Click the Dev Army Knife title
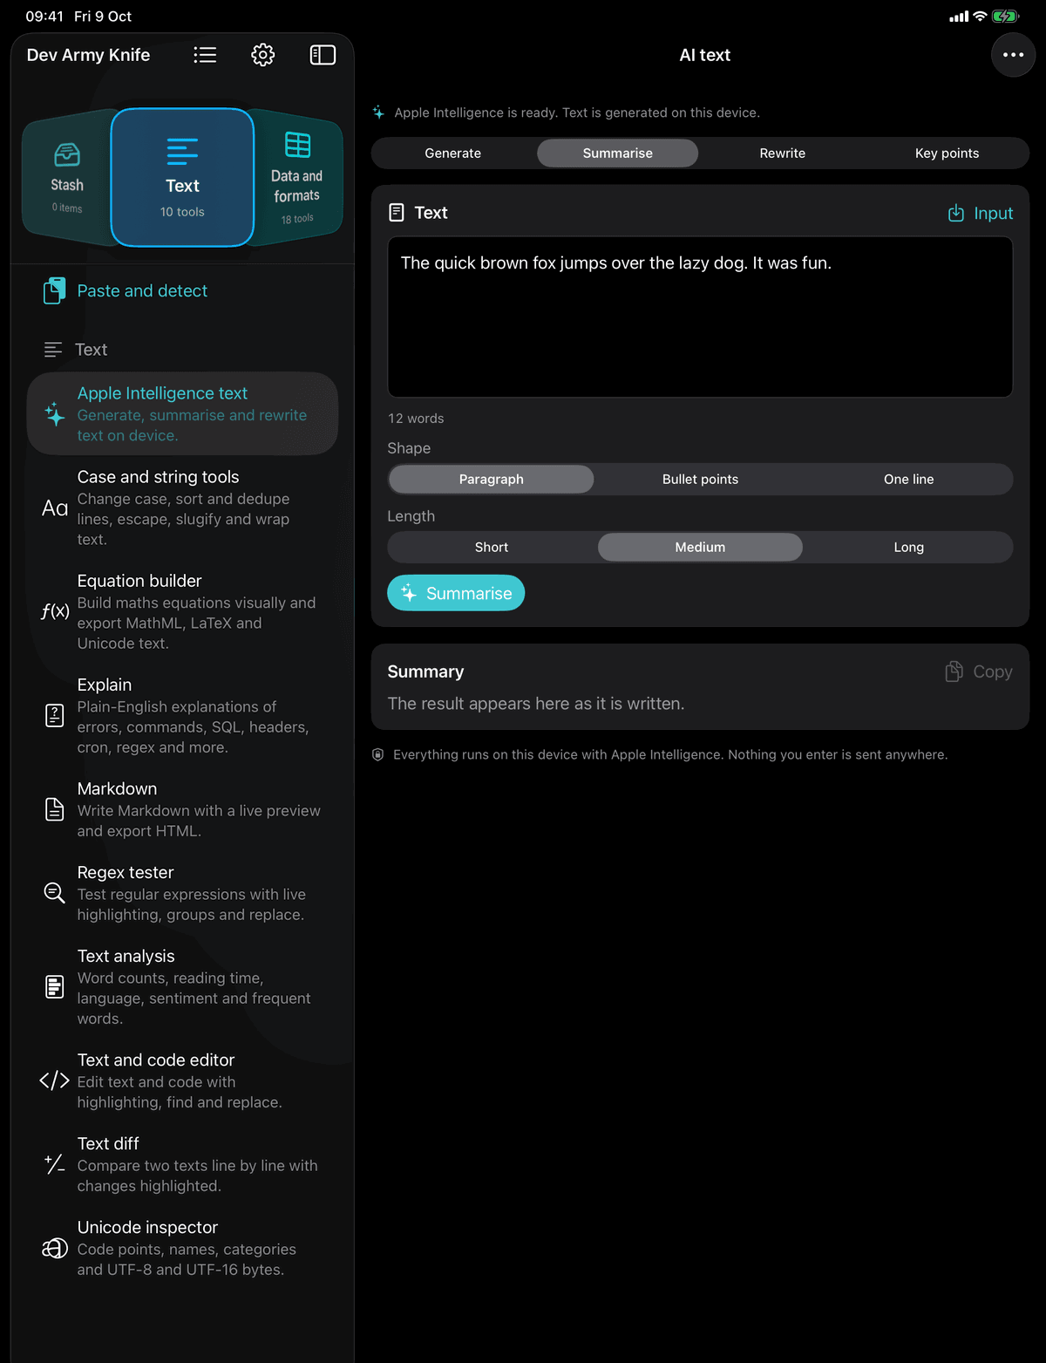Screen dimensions: 1046x1363 point(89,55)
